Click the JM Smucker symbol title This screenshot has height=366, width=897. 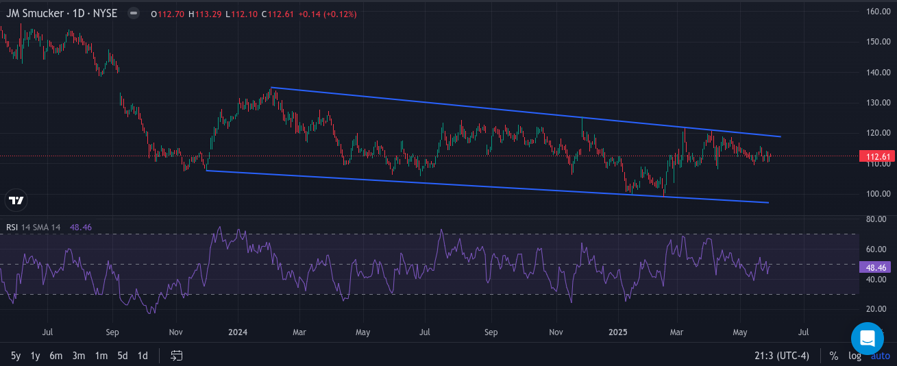(61, 14)
